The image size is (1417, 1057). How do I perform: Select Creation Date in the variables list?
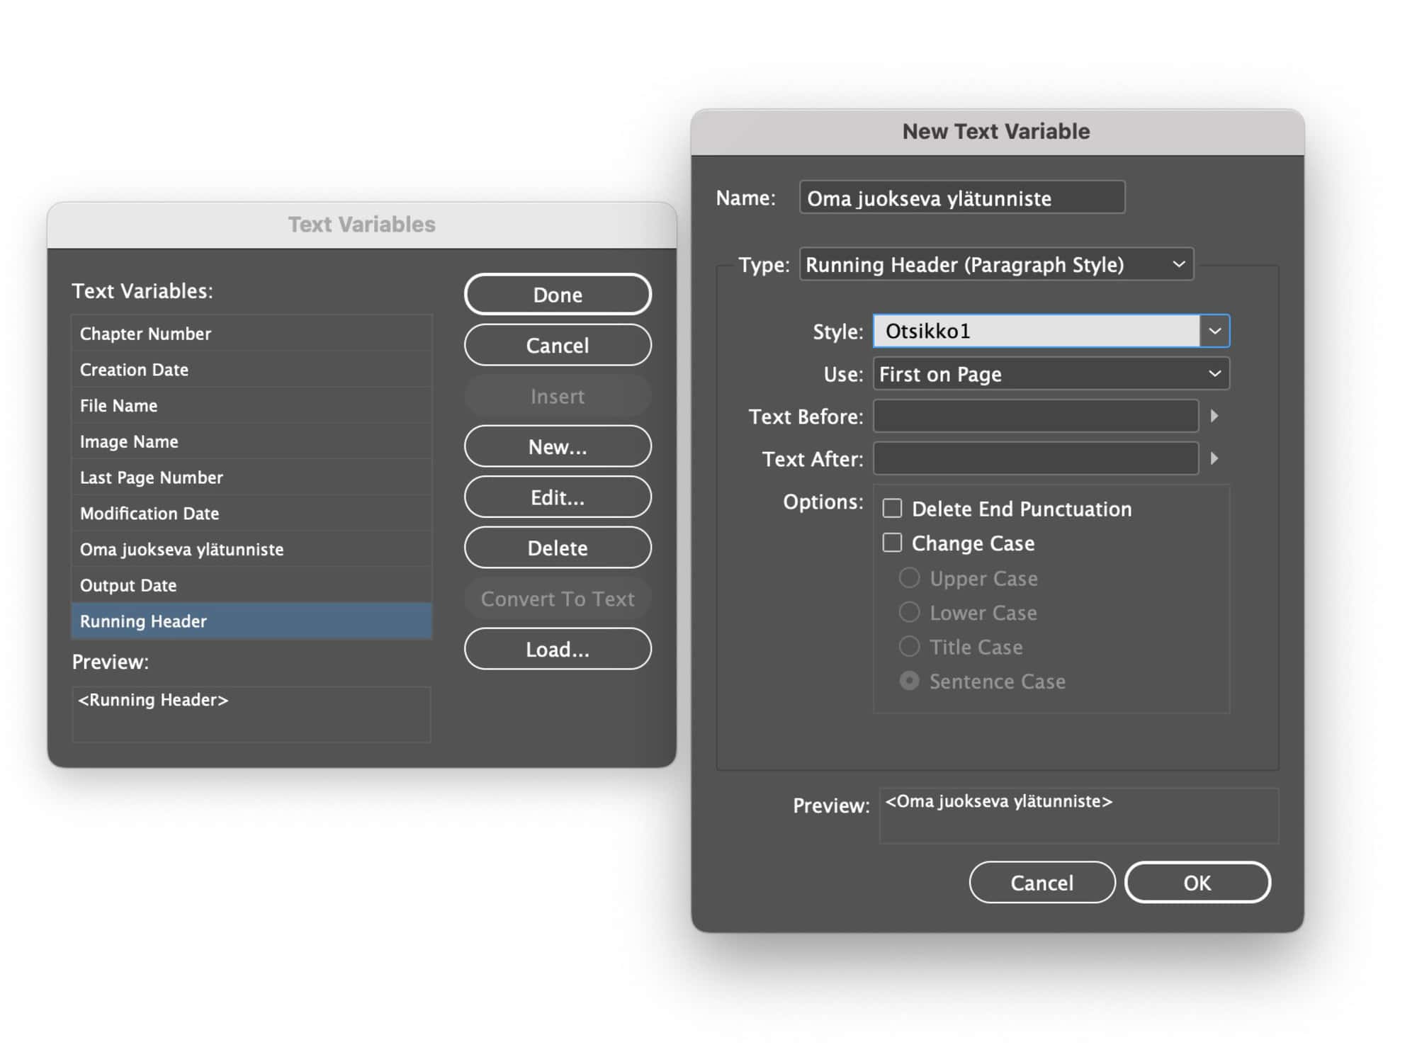coord(252,369)
